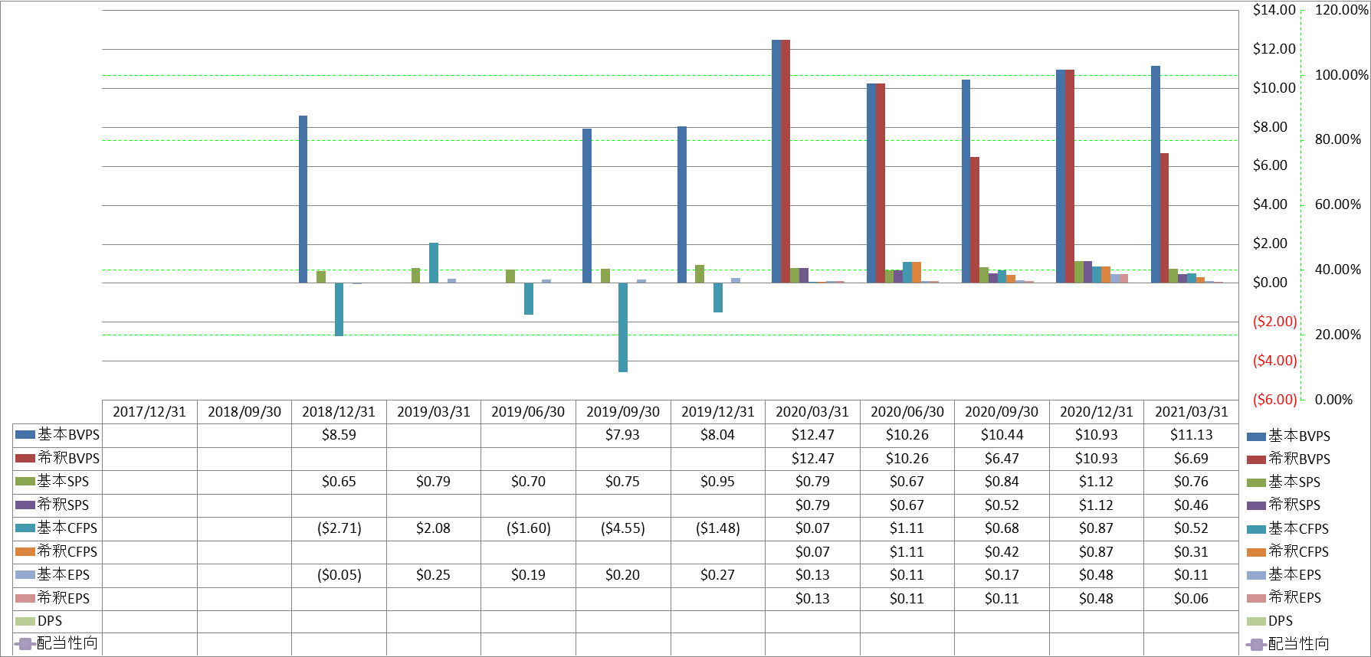This screenshot has width=1371, height=657.
Task: Select the 希釈EPS row label in data table
Action: point(63,598)
